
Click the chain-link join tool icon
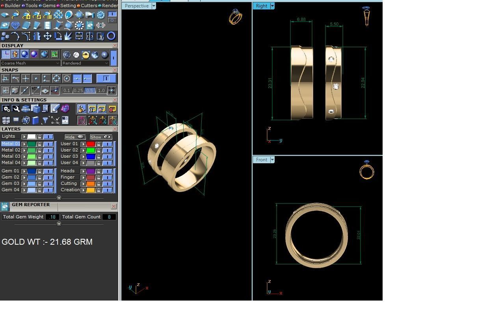(x=79, y=36)
